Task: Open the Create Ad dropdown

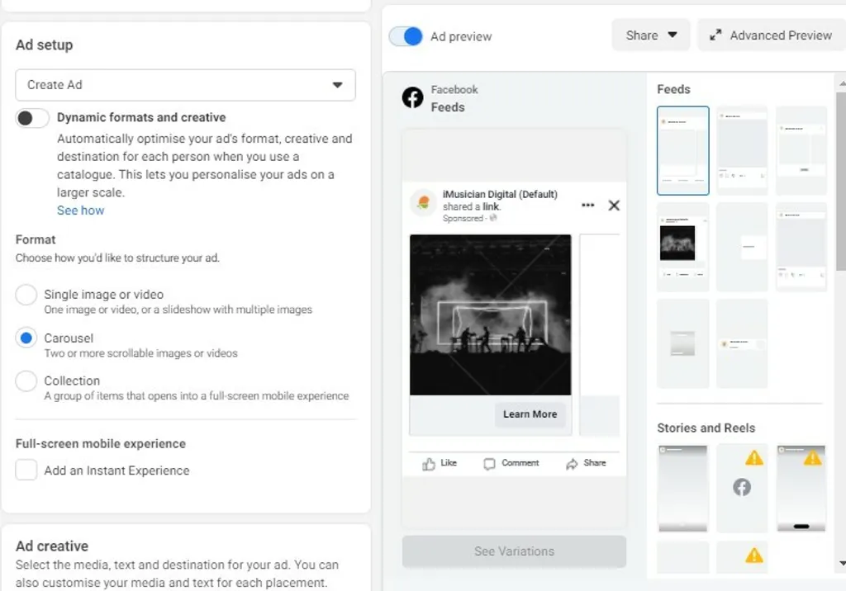Action: 185,85
